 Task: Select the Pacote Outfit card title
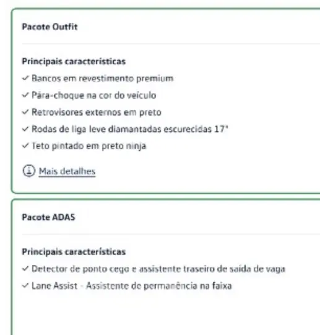(x=50, y=27)
